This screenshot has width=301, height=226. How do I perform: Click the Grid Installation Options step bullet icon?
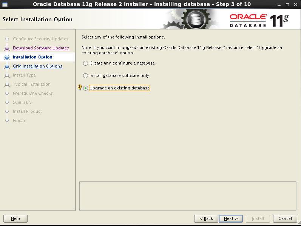pyautogui.click(x=7, y=66)
